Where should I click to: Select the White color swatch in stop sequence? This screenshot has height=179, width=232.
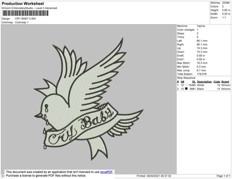pos(186,85)
